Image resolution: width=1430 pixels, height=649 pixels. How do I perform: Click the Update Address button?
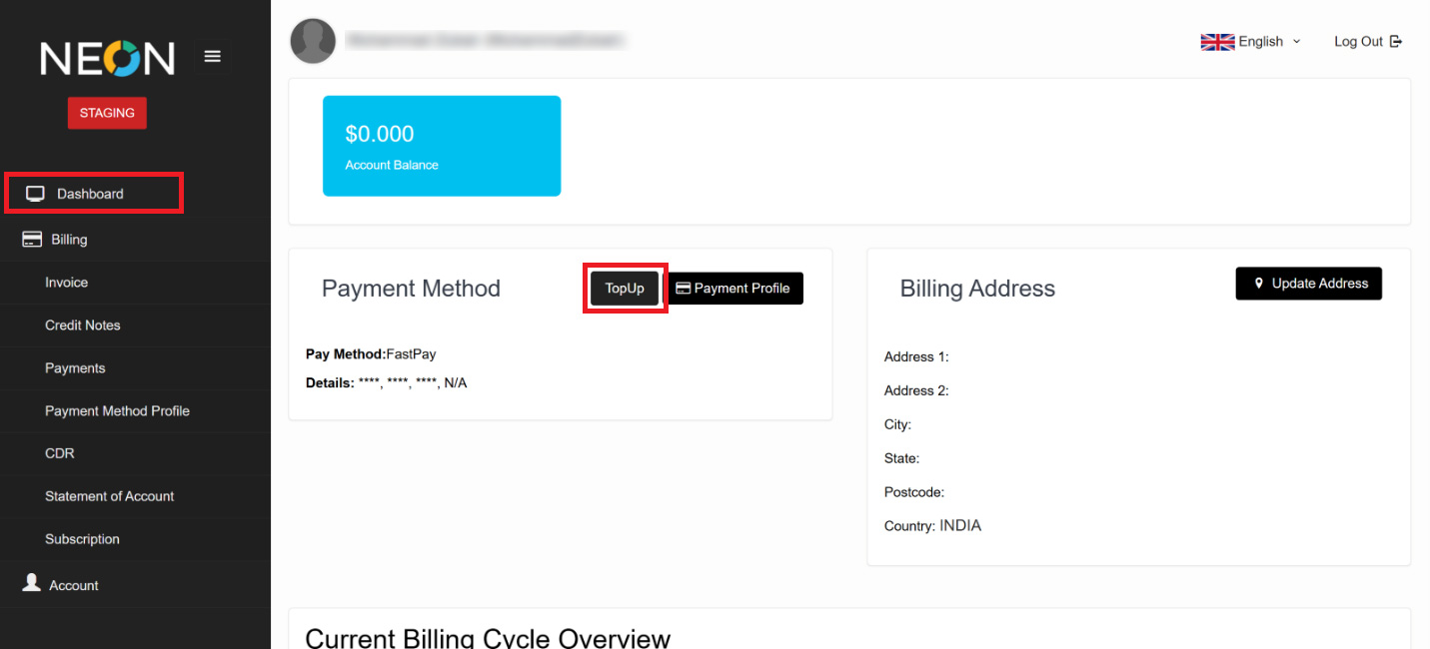point(1309,284)
